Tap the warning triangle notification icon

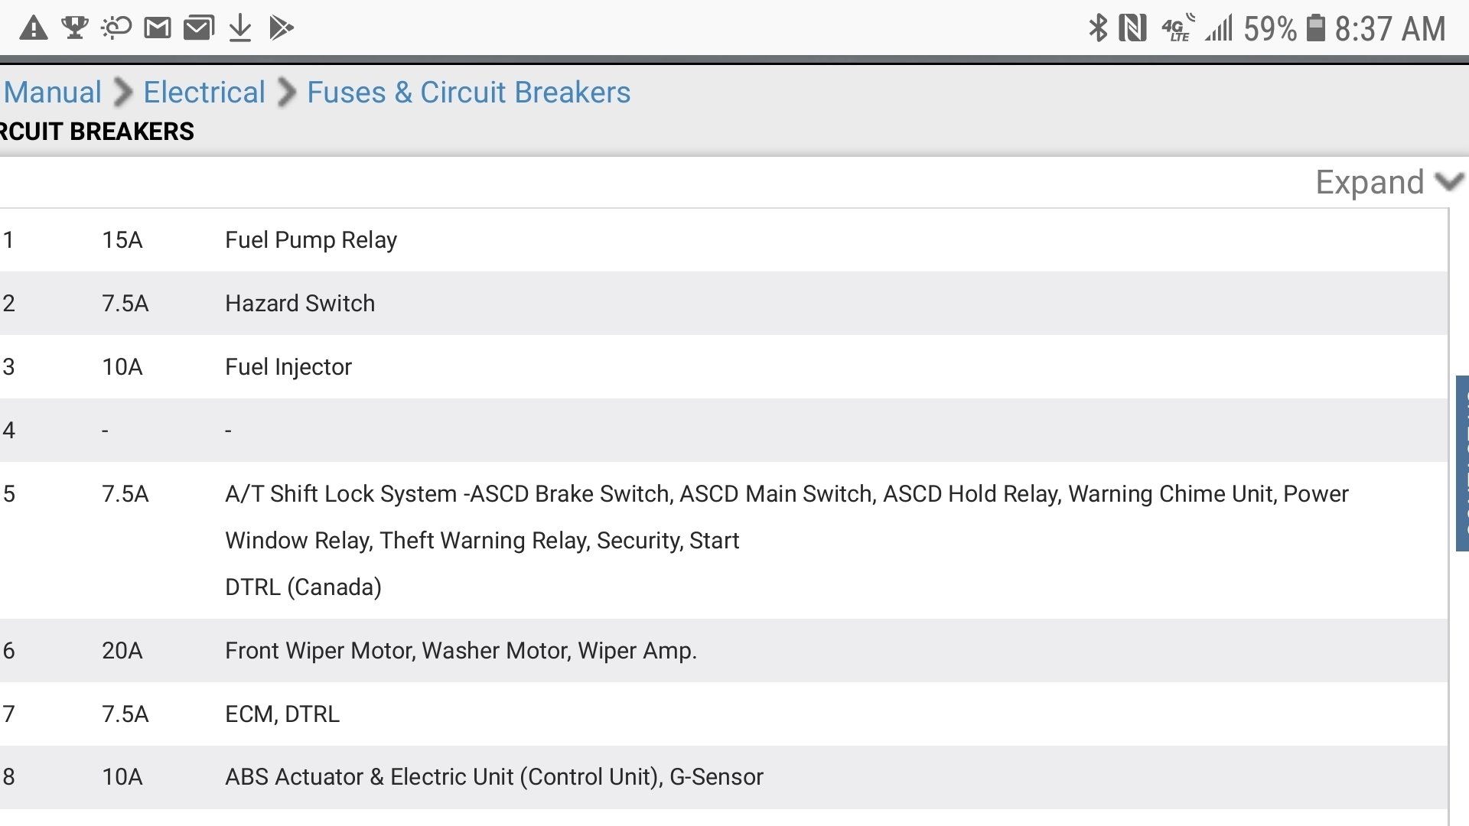pos(33,29)
